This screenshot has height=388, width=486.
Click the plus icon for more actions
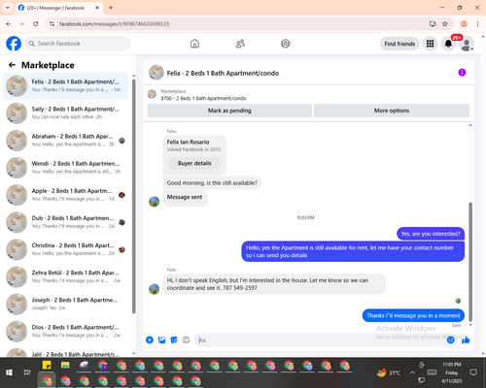click(150, 339)
